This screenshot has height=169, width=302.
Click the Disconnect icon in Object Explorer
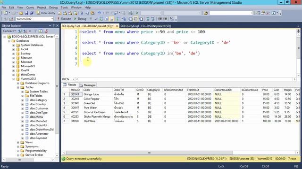tap(25, 31)
